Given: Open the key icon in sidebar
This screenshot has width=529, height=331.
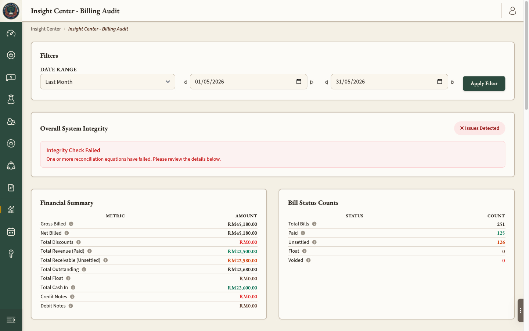Looking at the screenshot, I should pyautogui.click(x=11, y=254).
